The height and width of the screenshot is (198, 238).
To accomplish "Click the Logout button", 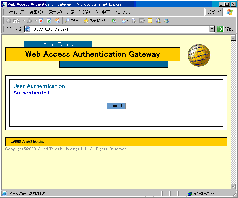I will pos(116,106).
